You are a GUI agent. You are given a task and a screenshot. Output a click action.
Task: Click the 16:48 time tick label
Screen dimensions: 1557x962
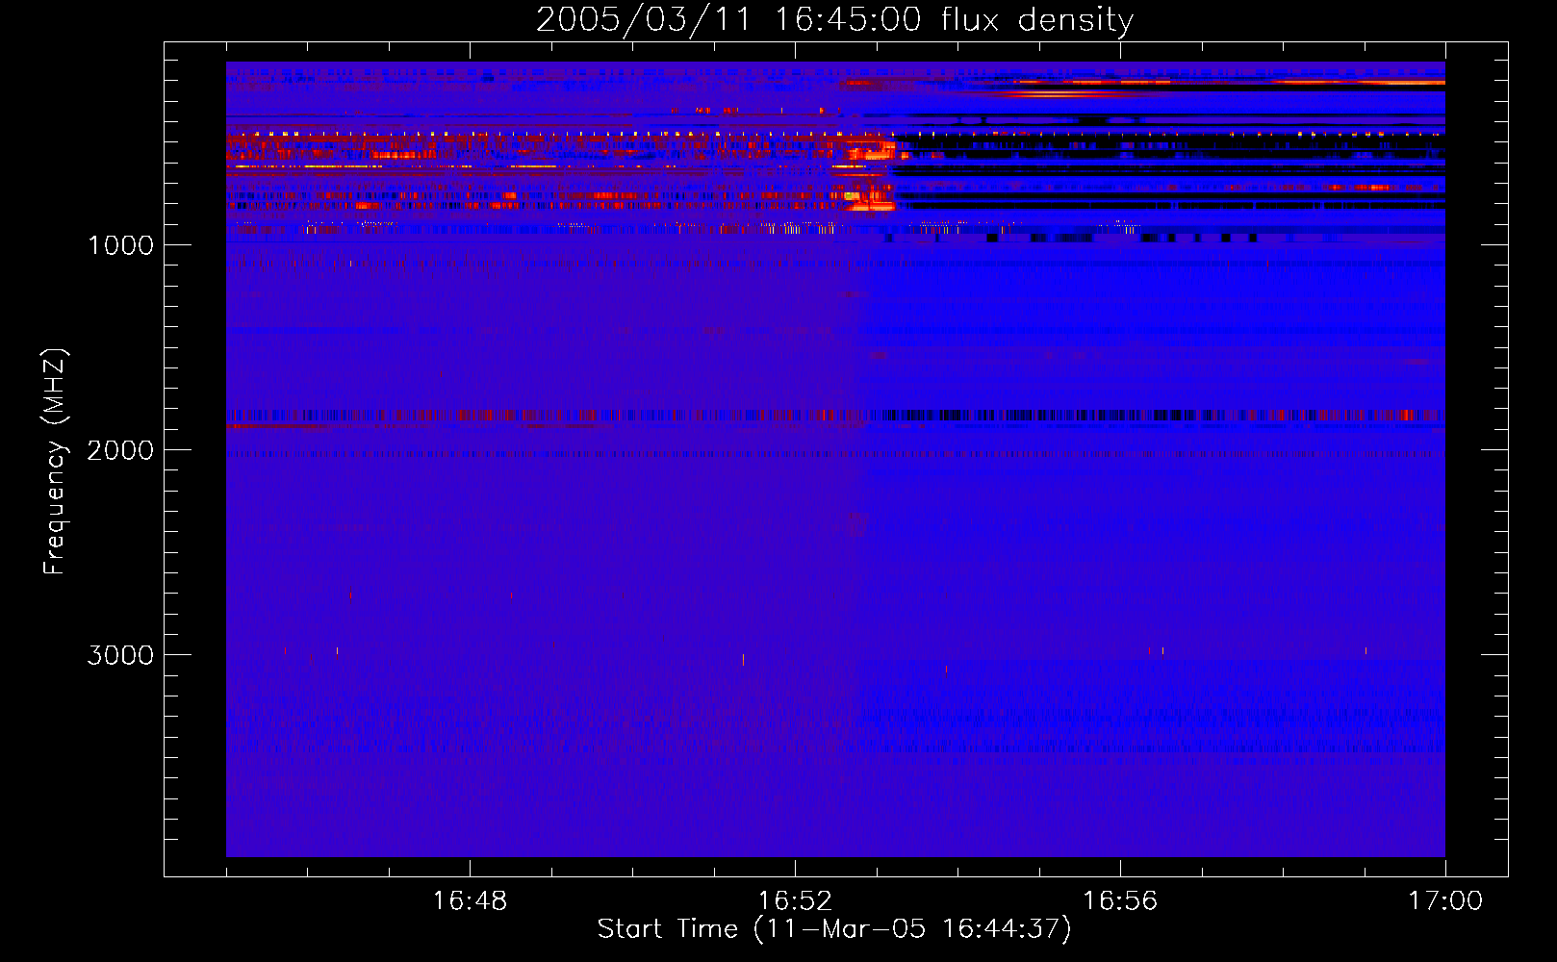click(470, 901)
